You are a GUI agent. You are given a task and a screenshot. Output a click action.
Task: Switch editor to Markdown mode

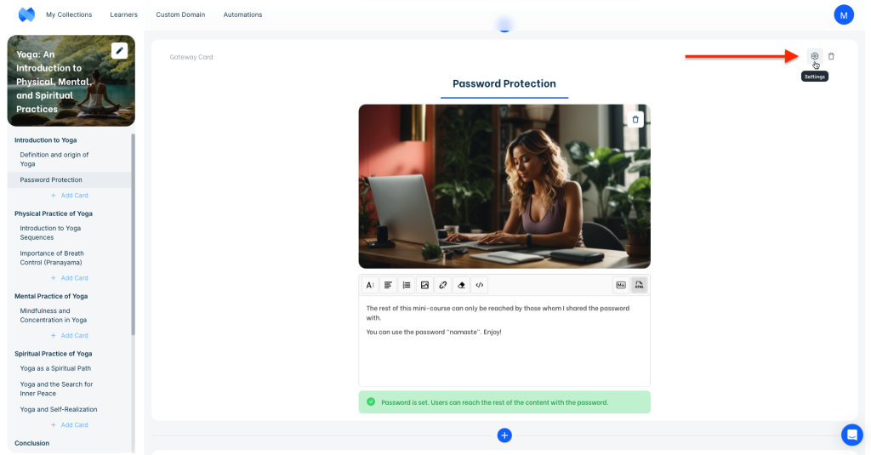point(620,285)
